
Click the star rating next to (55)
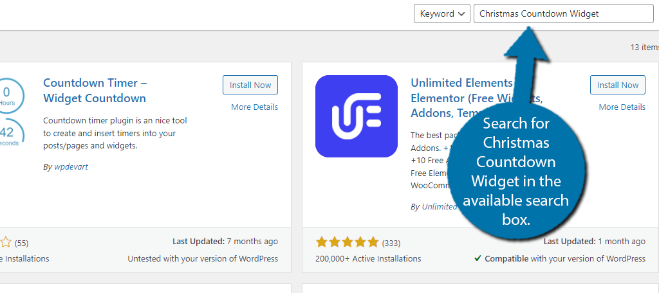point(5,242)
